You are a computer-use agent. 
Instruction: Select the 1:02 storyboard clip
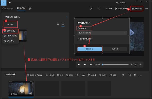click(21, 88)
